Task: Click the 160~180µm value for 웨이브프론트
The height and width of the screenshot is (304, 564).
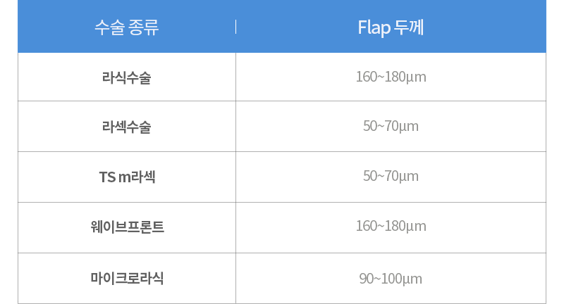Action: coord(391,227)
